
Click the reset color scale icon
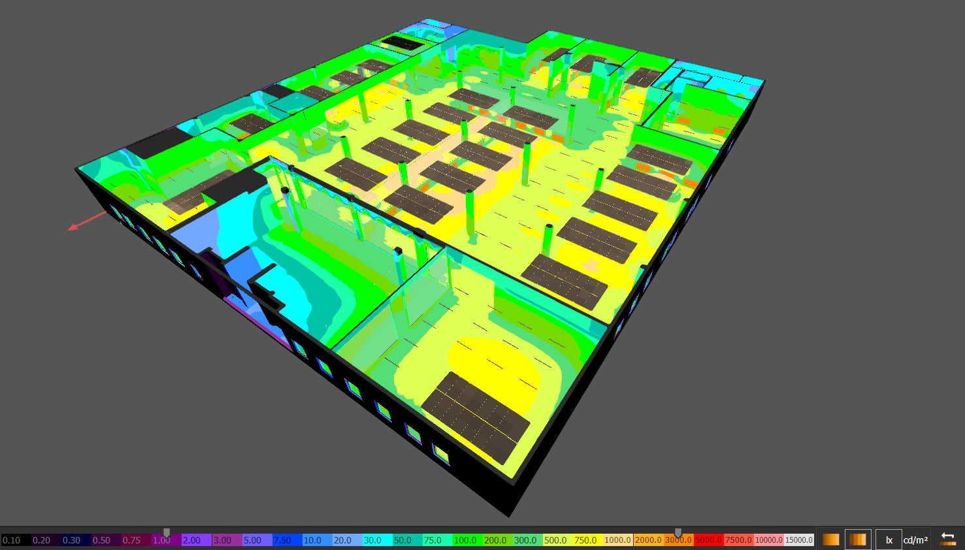(x=947, y=540)
